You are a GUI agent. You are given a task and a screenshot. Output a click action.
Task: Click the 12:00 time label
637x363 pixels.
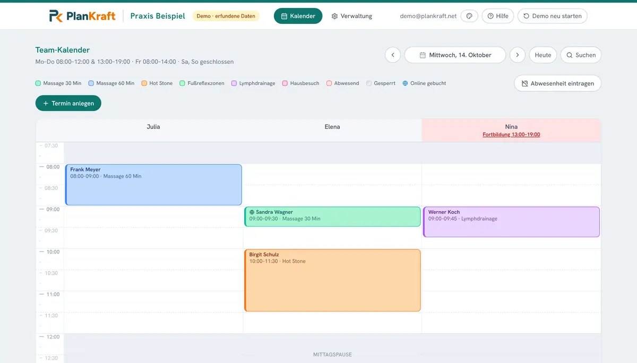(52, 336)
